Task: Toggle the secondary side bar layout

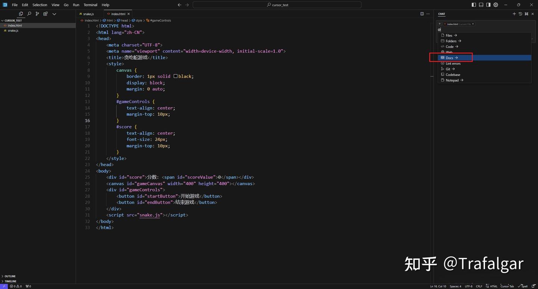Action: [x=488, y=5]
